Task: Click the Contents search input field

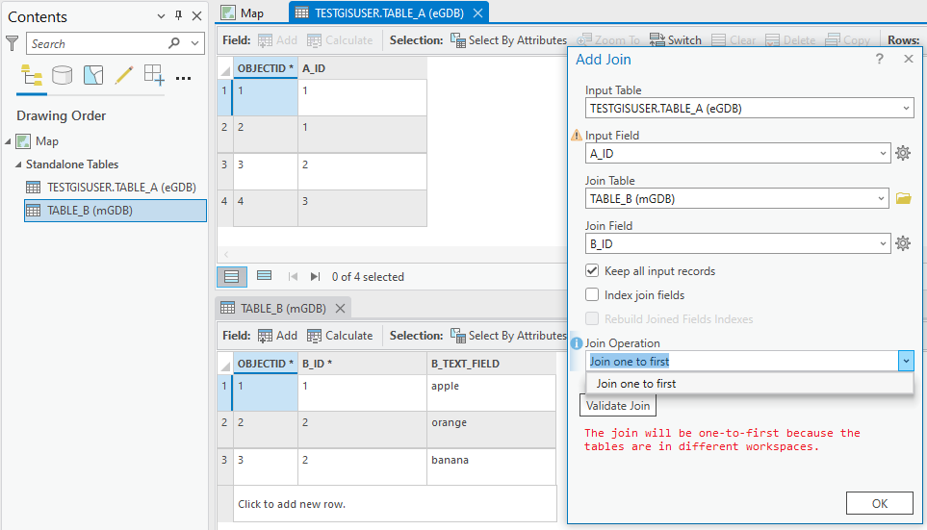Action: [x=97, y=43]
